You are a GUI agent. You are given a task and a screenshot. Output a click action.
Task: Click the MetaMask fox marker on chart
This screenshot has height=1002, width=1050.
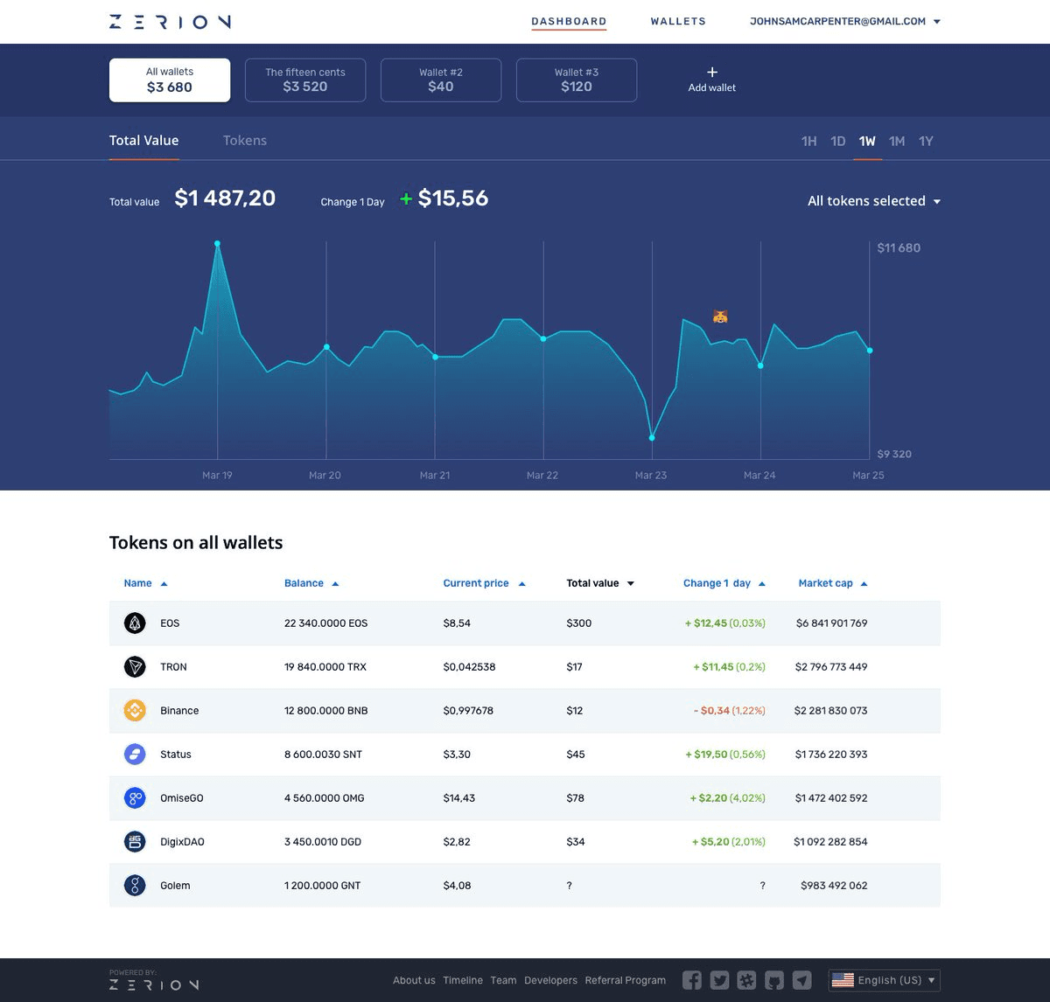720,317
